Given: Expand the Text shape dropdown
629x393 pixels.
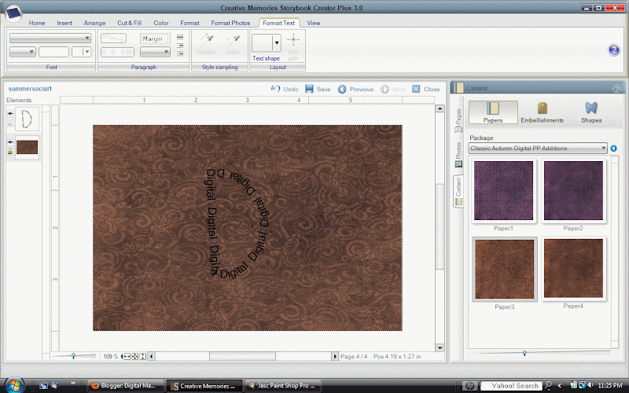Looking at the screenshot, I should pyautogui.click(x=276, y=43).
